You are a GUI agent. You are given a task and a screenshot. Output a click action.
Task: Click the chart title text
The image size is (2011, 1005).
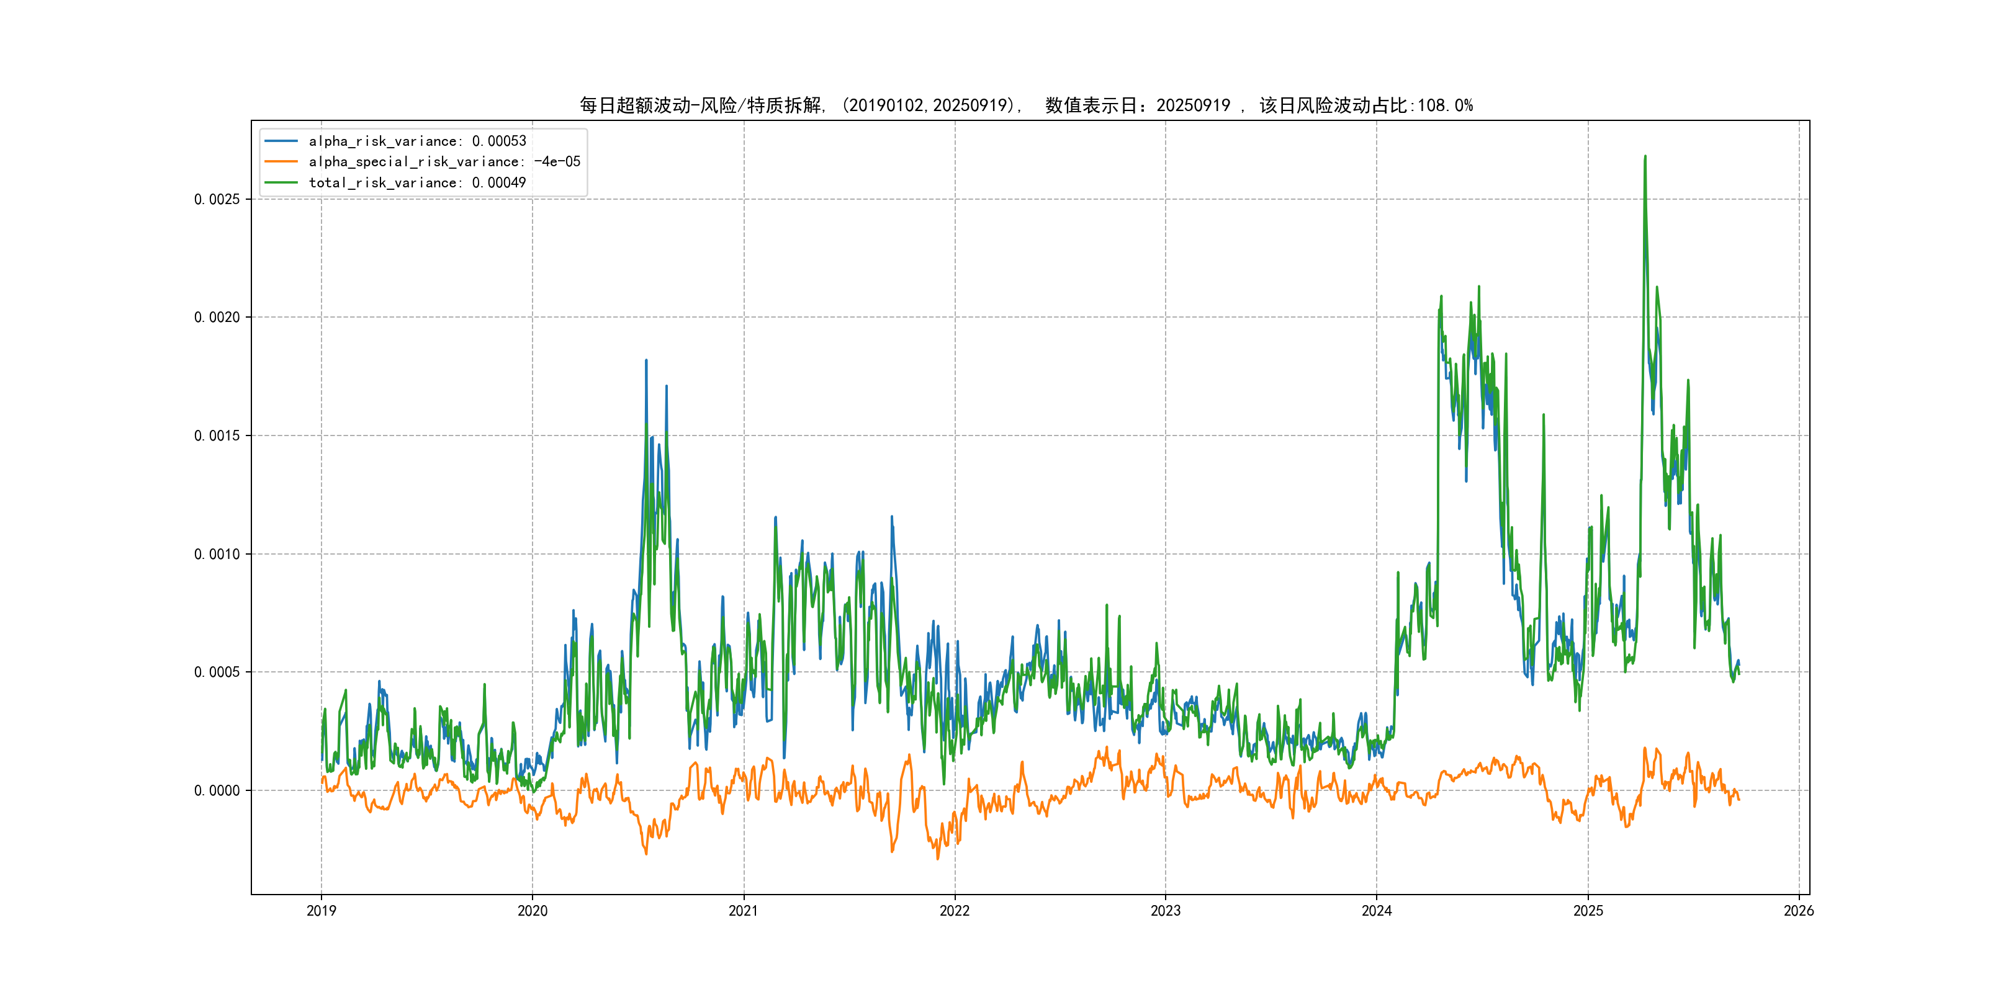[1026, 105]
